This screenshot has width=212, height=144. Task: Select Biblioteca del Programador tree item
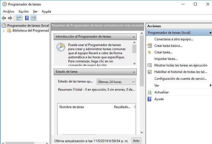tap(31, 30)
